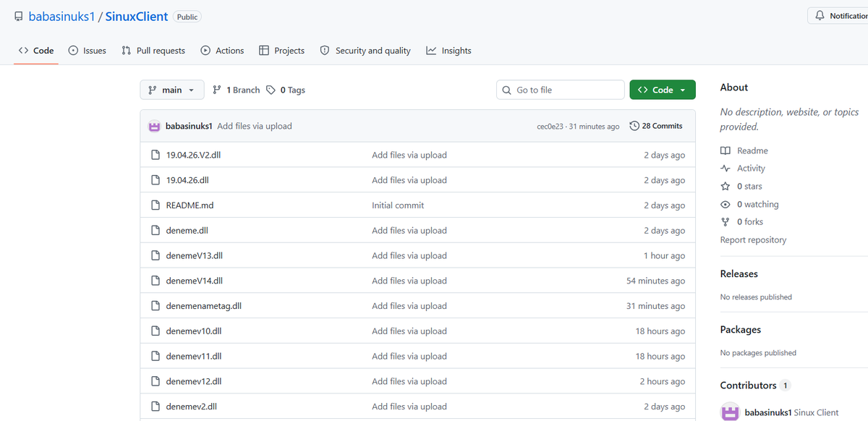The width and height of the screenshot is (868, 421).
Task: Expand the main branch dropdown
Action: pos(172,90)
